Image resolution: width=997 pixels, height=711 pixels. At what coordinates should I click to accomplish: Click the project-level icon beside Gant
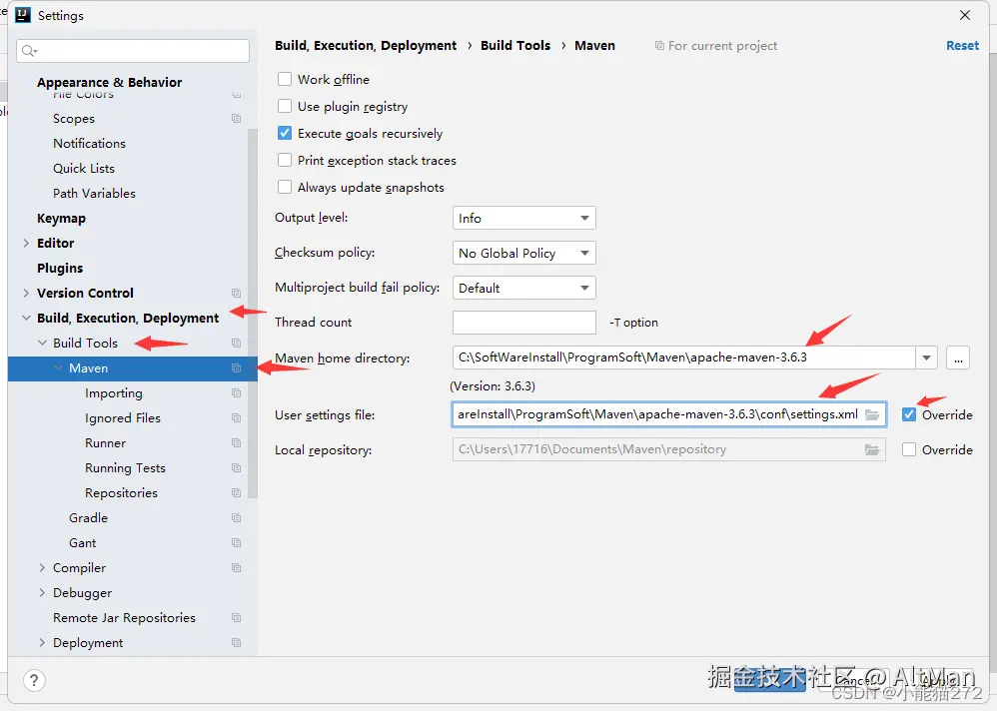click(237, 542)
